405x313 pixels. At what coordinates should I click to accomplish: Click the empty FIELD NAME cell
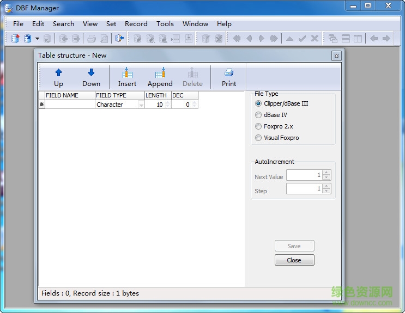pyautogui.click(x=70, y=105)
